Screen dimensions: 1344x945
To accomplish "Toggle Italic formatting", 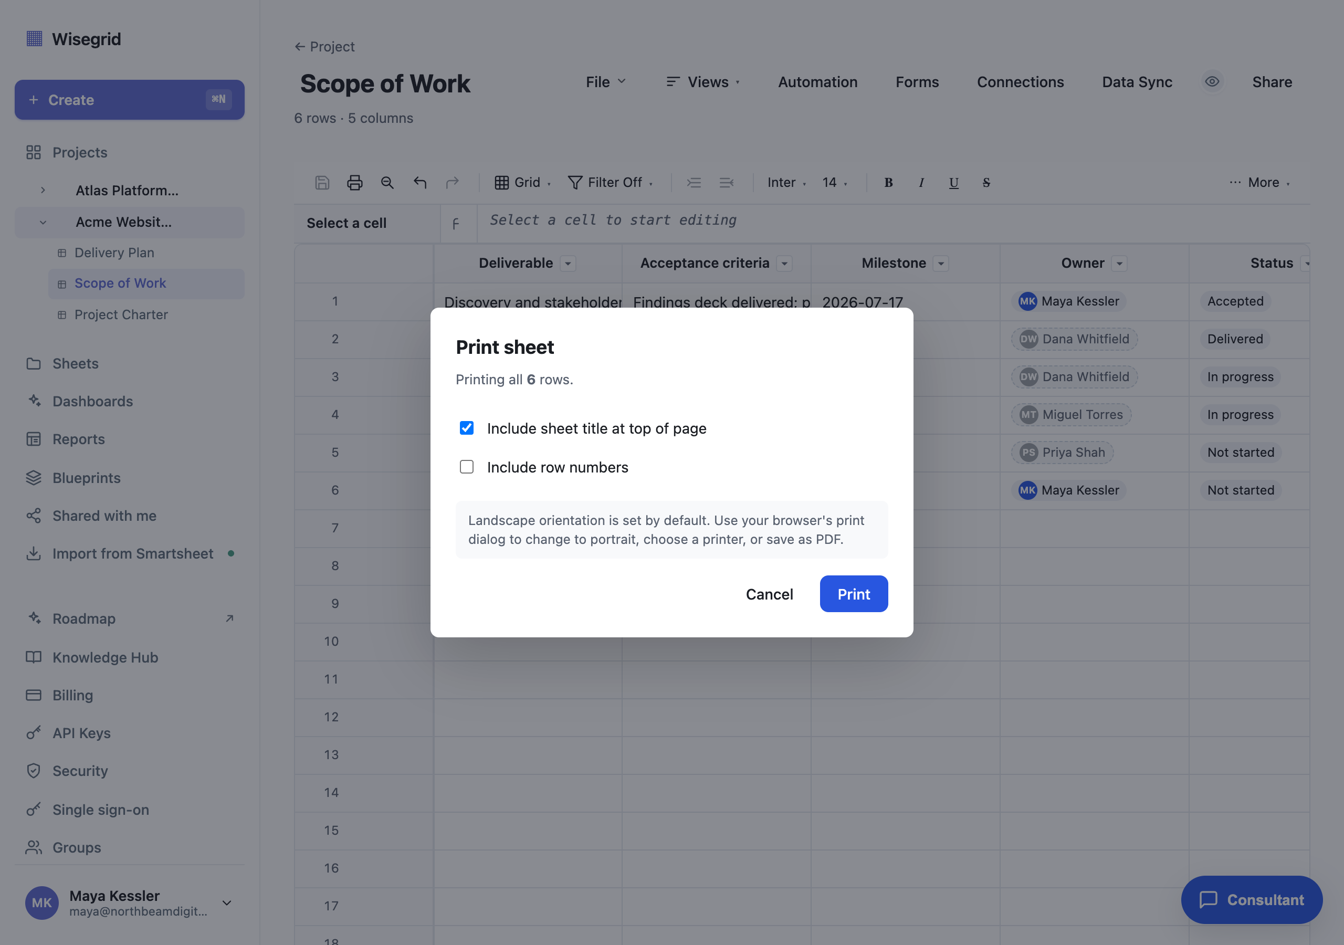I will pyautogui.click(x=921, y=183).
